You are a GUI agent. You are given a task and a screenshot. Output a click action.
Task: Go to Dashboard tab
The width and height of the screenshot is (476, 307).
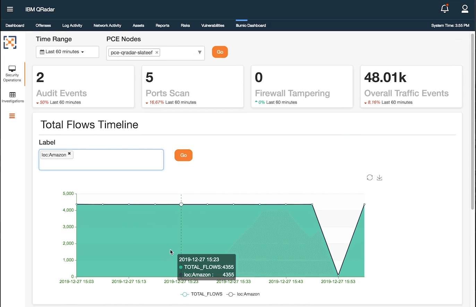15,25
